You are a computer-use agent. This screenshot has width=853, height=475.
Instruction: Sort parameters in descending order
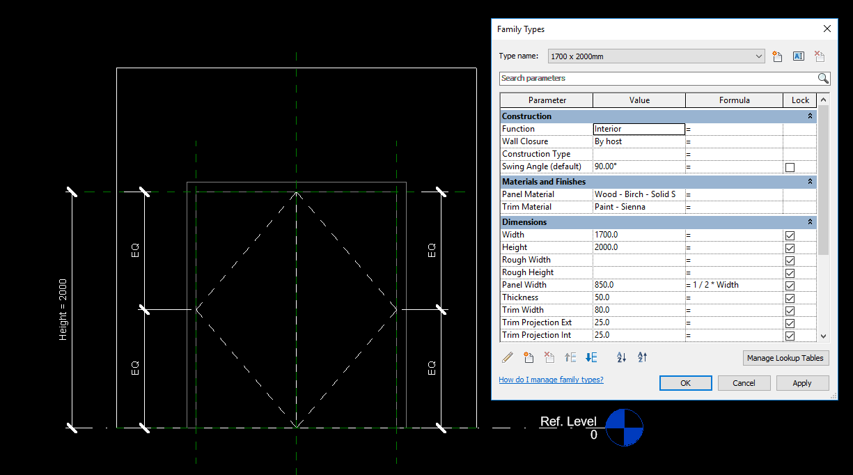(x=641, y=357)
